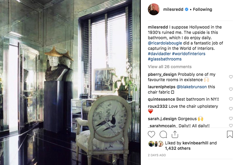The height and width of the screenshot is (165, 239).
Task: Open the #worldofinteriors hashtag
Action: [189, 54]
